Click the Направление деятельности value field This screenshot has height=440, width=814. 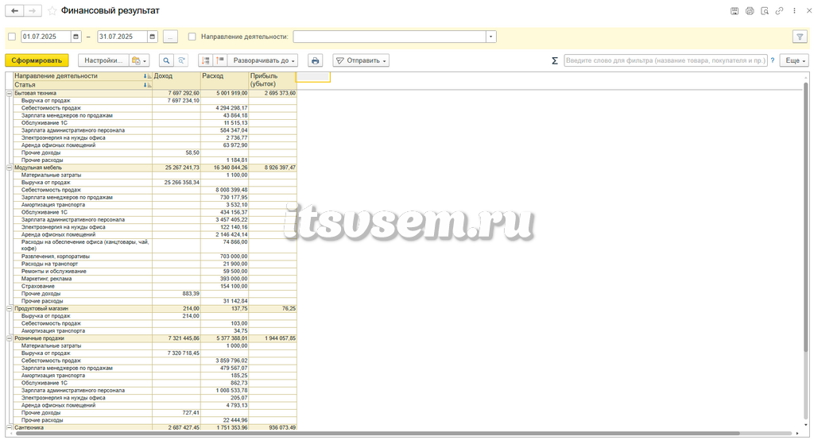390,37
